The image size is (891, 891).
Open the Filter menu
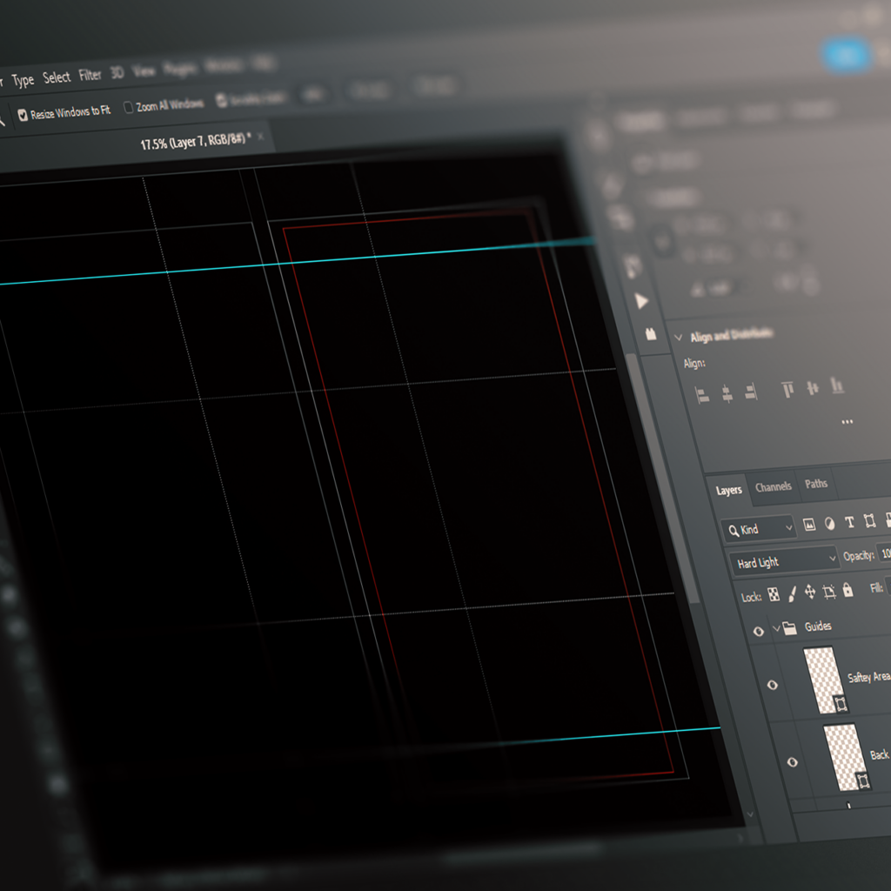[x=90, y=76]
